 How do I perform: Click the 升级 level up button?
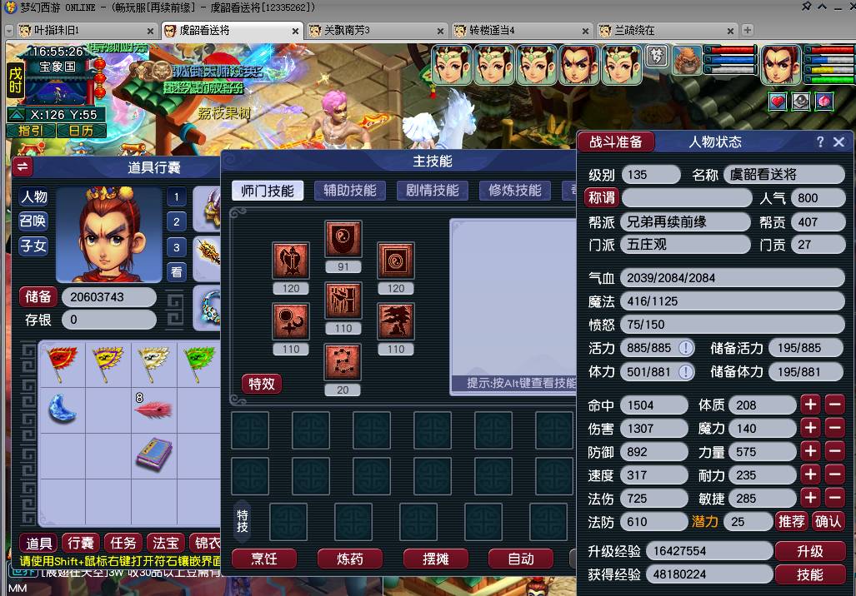click(x=809, y=551)
